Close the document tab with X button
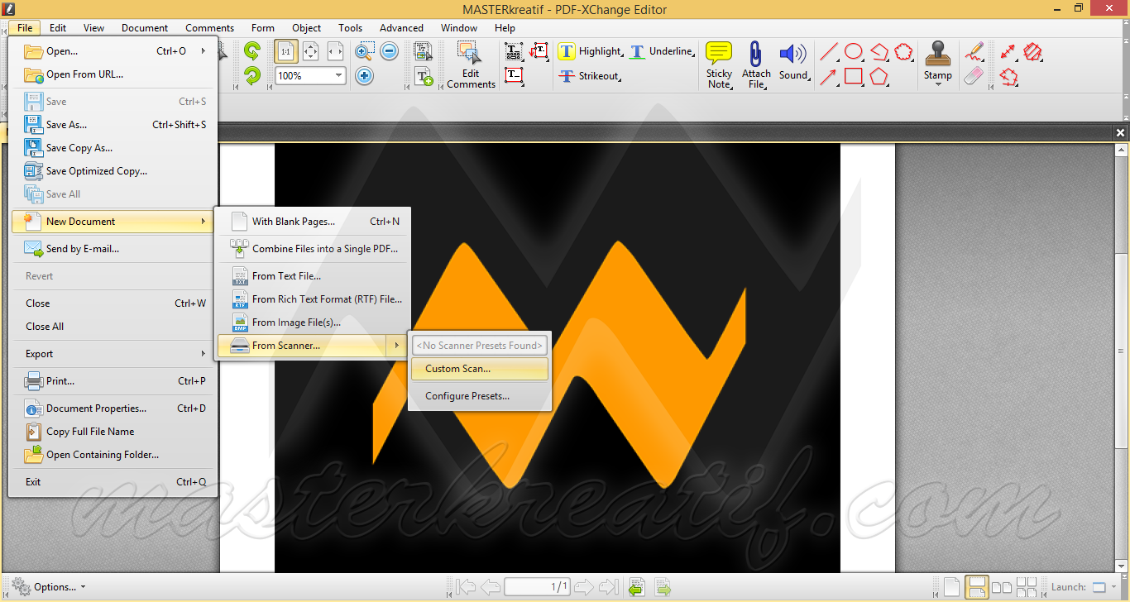This screenshot has height=602, width=1130. point(1121,132)
